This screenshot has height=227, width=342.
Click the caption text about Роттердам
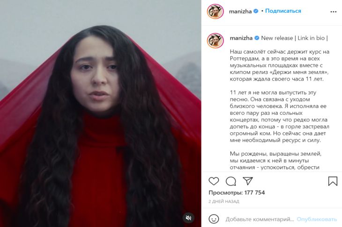[x=280, y=65]
